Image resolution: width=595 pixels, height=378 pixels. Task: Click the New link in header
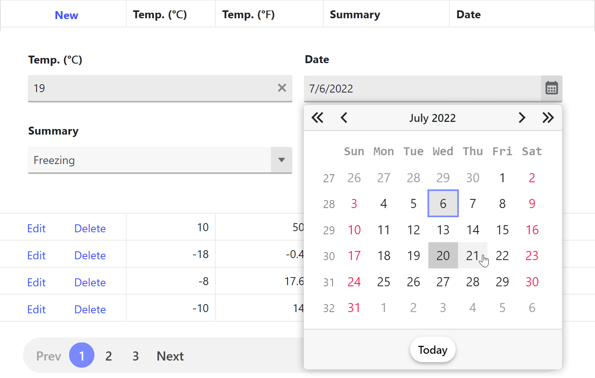(x=66, y=15)
